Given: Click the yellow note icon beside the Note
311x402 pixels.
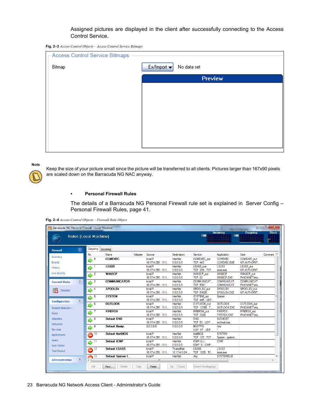Looking at the screenshot, I should pyautogui.click(x=36, y=177).
